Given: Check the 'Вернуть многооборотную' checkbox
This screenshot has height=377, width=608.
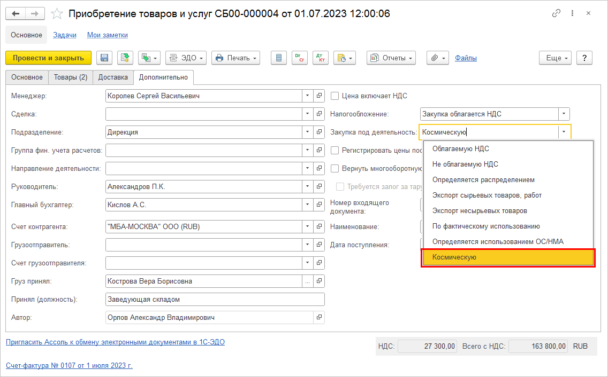Looking at the screenshot, I should (335, 169).
